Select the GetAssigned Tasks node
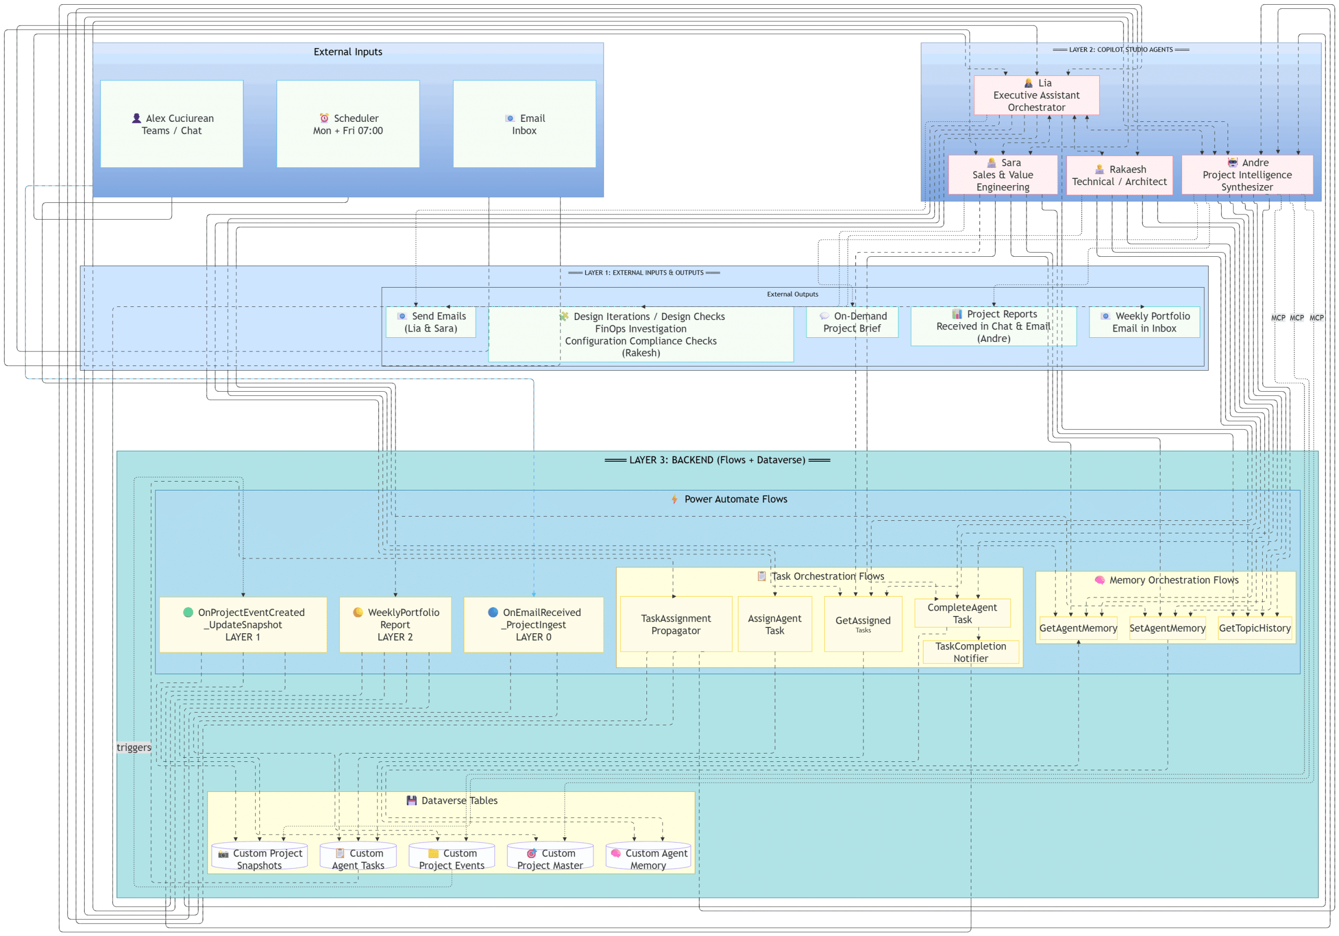 pyautogui.click(x=863, y=624)
